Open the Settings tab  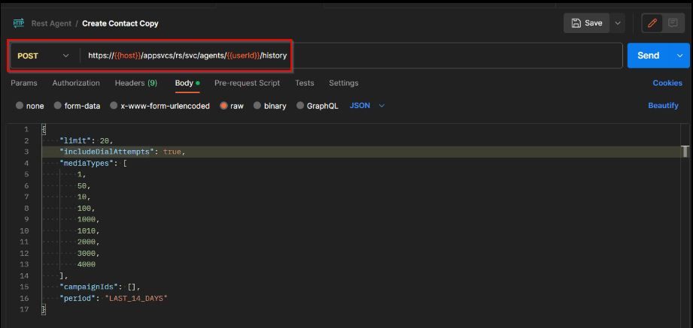click(x=343, y=83)
